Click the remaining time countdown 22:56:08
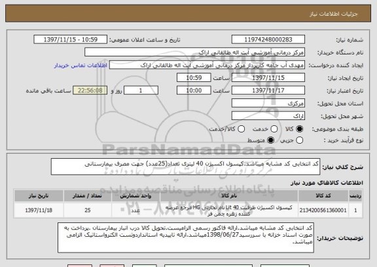 coord(90,91)
